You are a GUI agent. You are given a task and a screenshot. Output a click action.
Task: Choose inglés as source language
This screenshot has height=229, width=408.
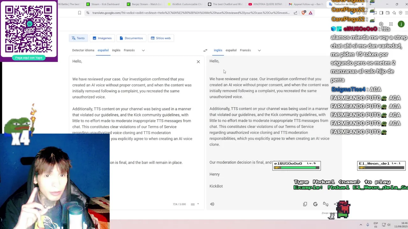pos(116,50)
